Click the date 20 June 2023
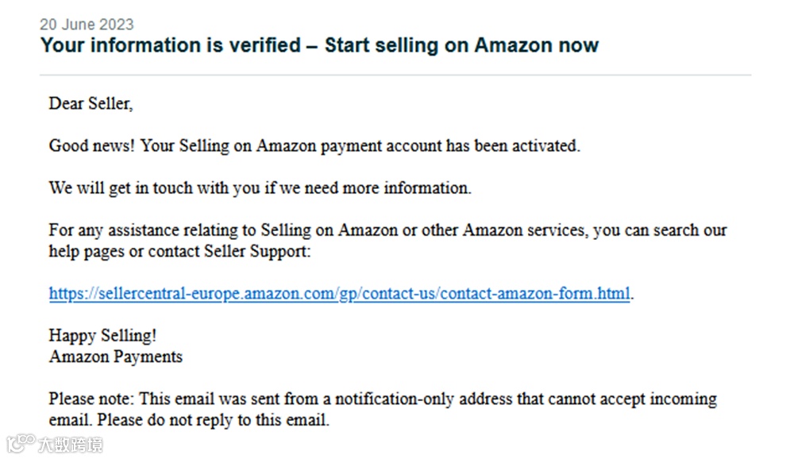 pyautogui.click(x=87, y=25)
